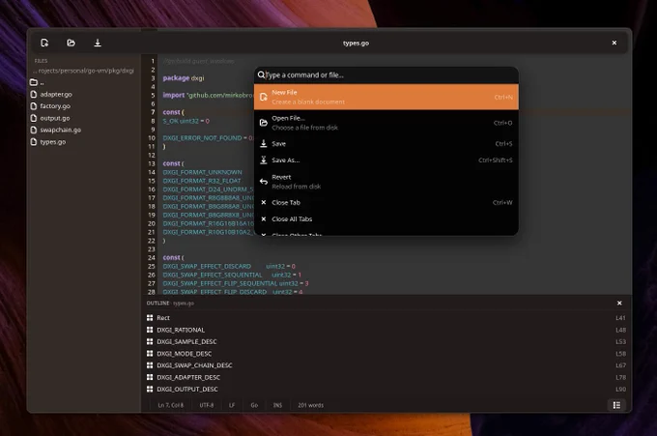The width and height of the screenshot is (657, 436).
Task: Click the Save As icon in palette
Action: [x=264, y=160]
